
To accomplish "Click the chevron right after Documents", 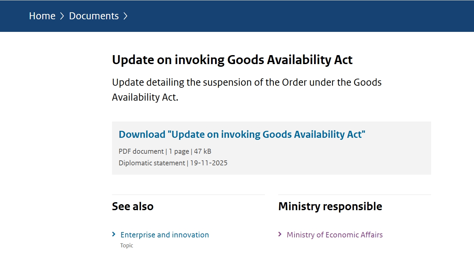I will coord(125,16).
